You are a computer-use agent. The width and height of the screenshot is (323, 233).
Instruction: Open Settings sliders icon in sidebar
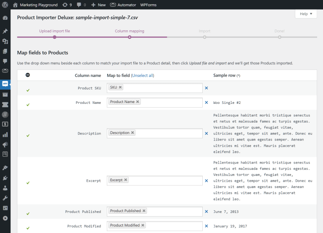[5, 208]
